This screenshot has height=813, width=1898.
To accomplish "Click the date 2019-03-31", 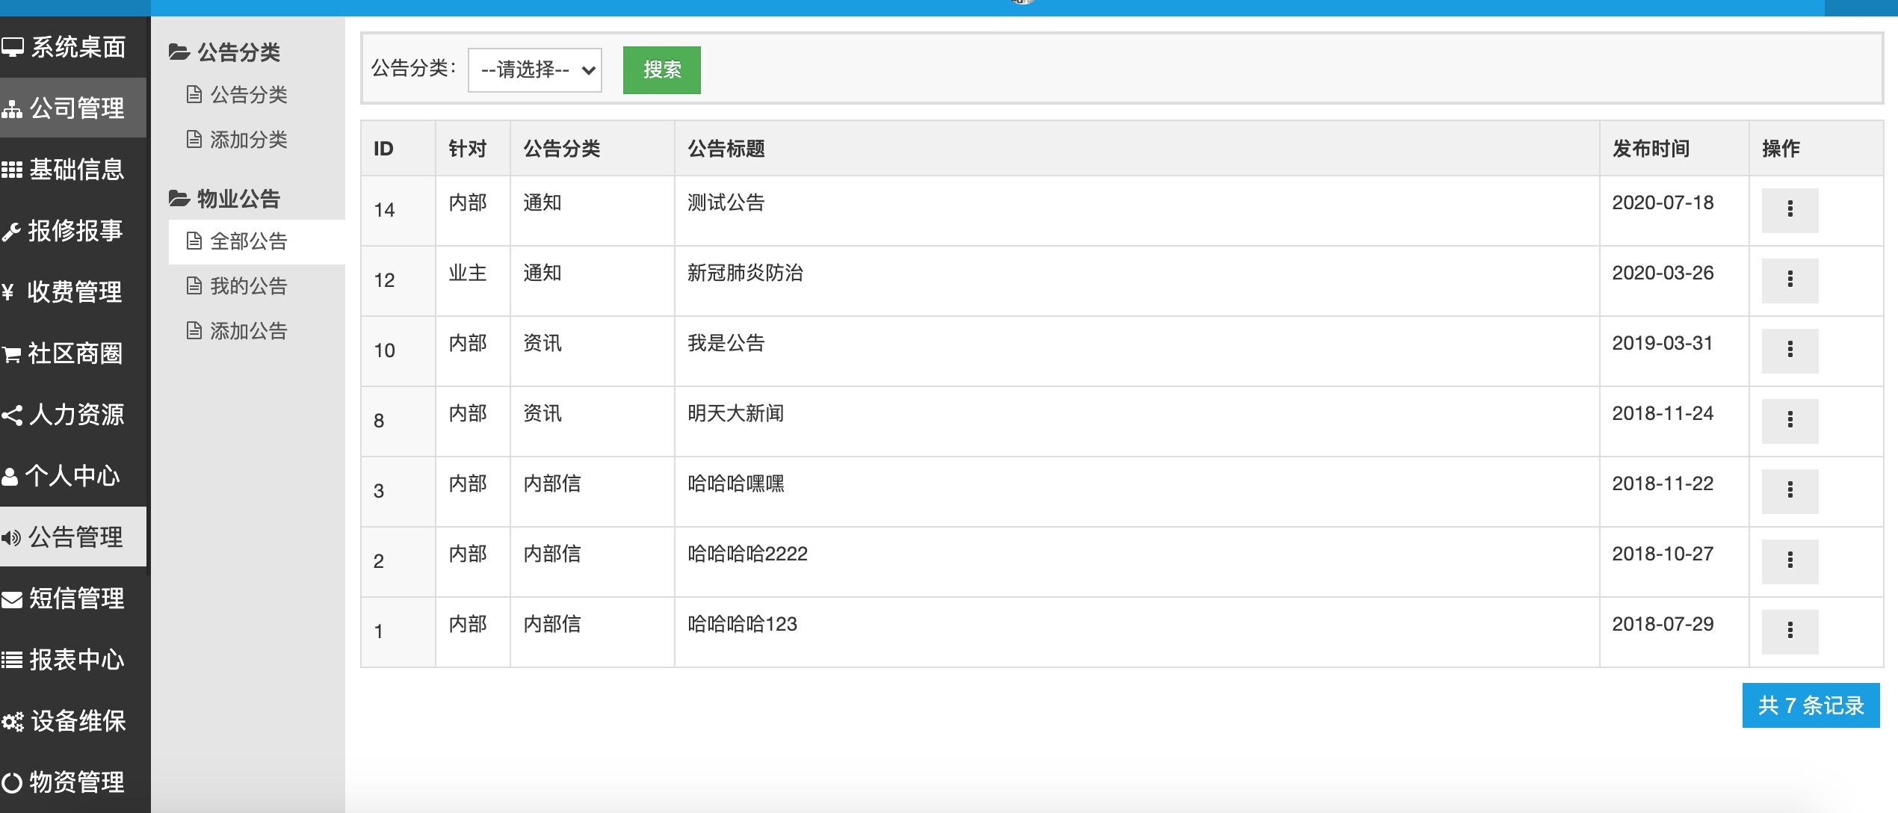I will (1663, 343).
